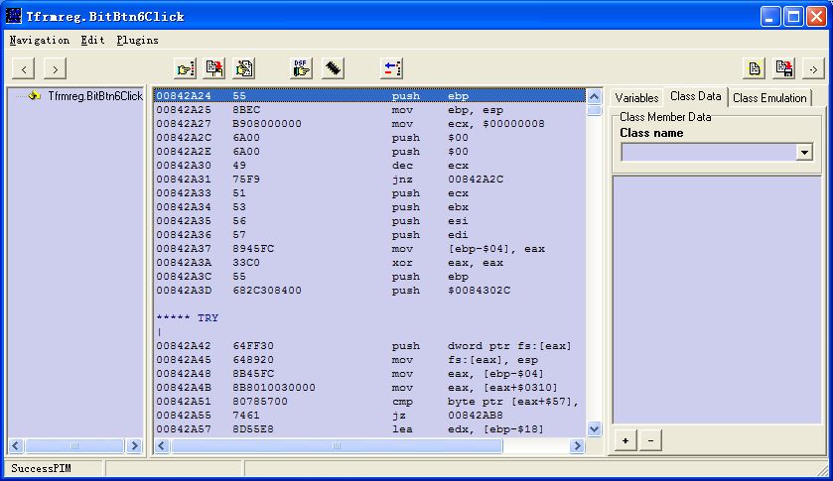Click the pointing-hand go-to icon
Screen dimensions: 833x481
click(186, 68)
